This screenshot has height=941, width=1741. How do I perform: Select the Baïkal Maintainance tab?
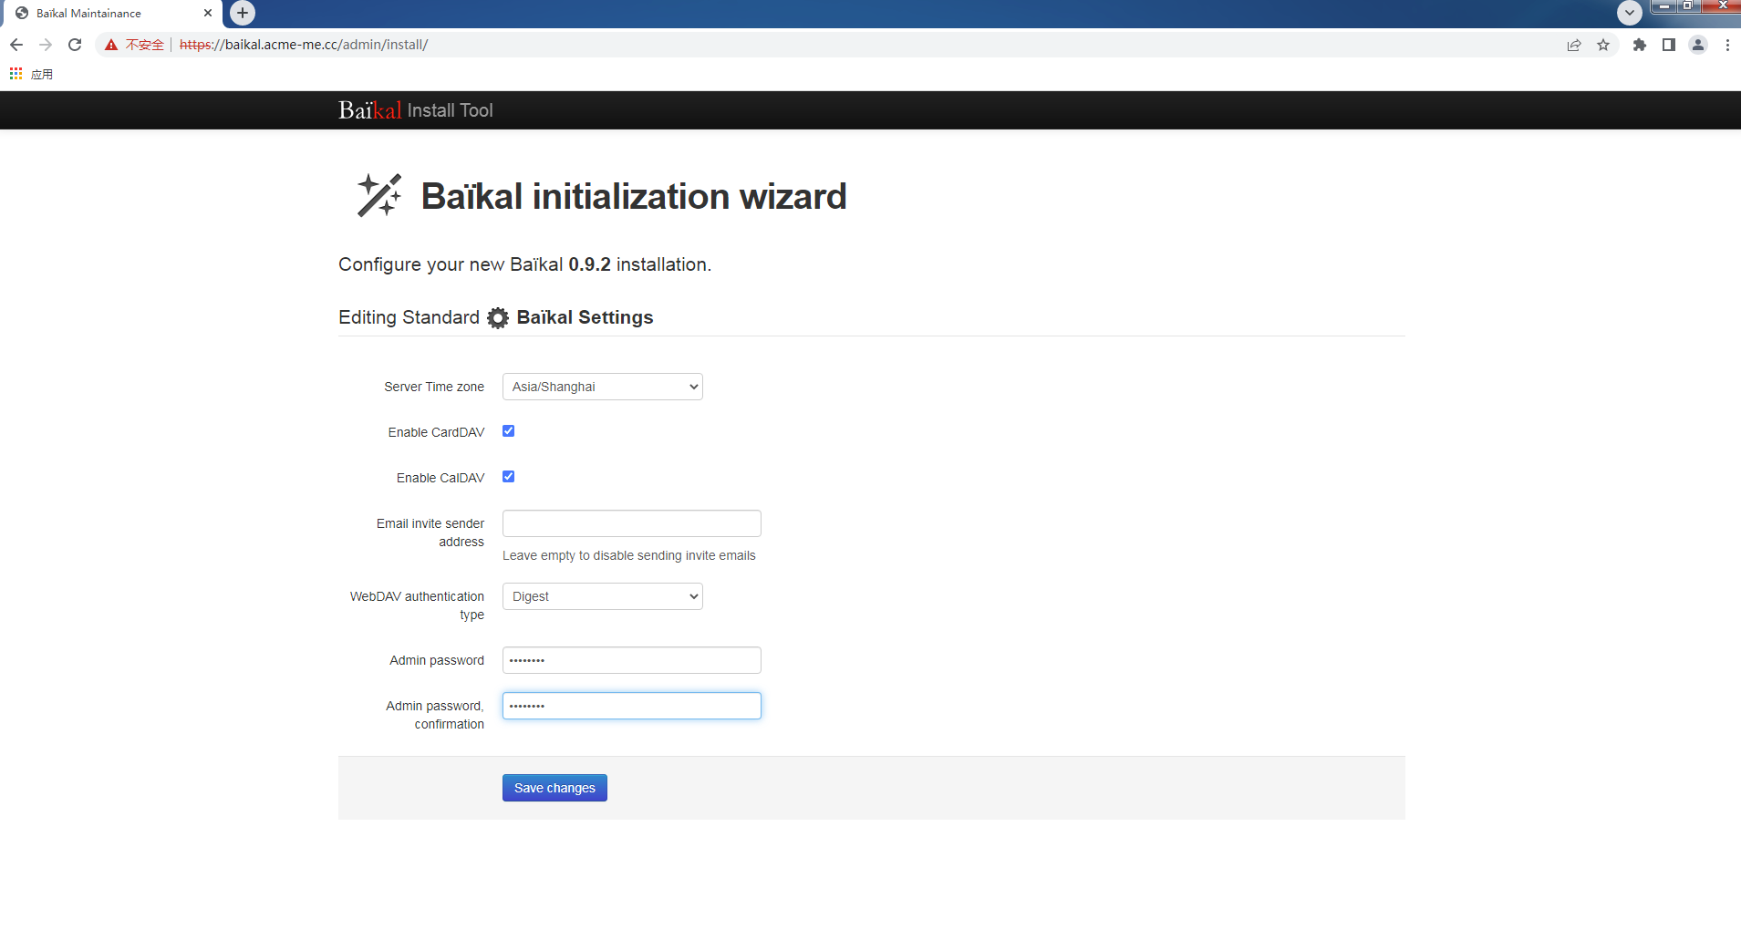pos(112,14)
